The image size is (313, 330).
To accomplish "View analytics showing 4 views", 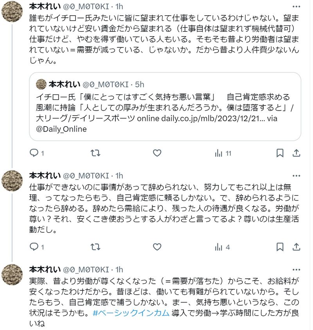I will tap(222, 247).
